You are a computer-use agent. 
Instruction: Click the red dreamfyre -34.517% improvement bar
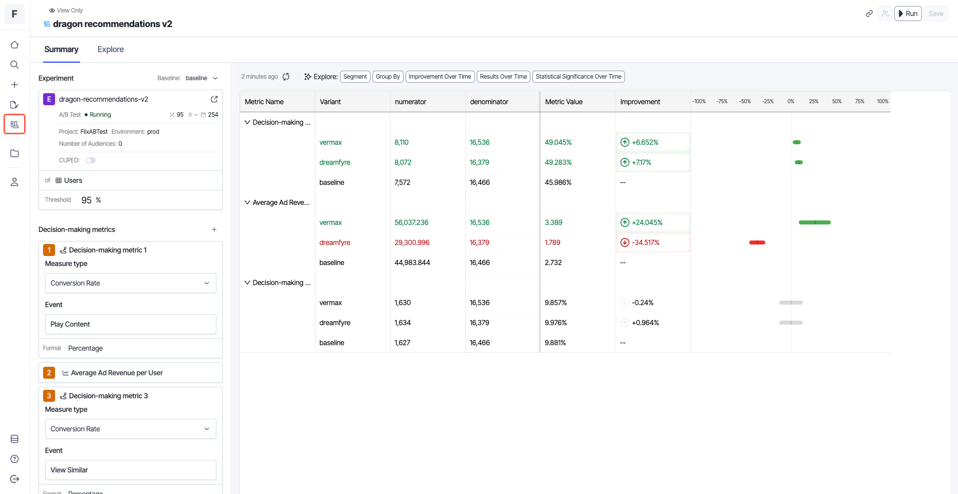click(x=757, y=242)
